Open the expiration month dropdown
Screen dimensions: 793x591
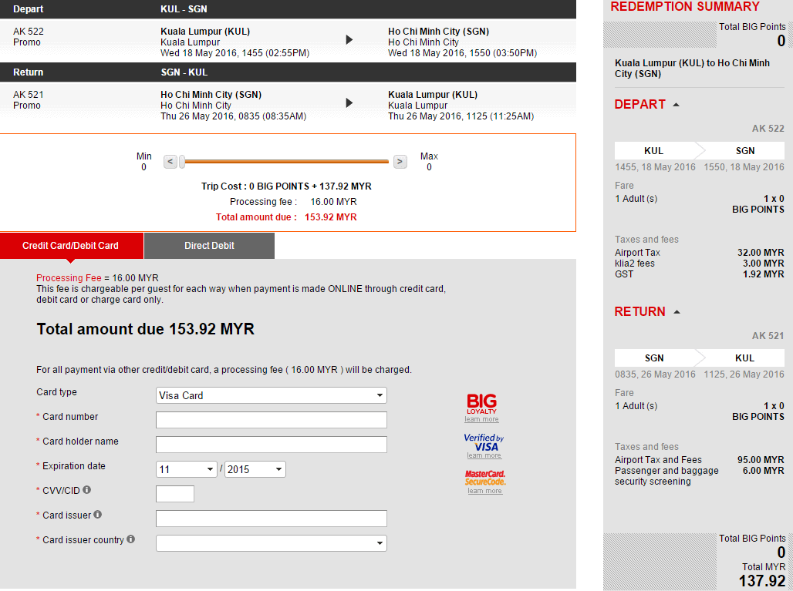click(187, 469)
